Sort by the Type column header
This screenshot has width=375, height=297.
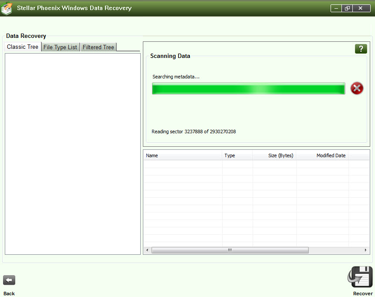pos(237,155)
